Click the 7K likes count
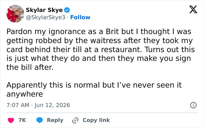204x128 pixels. (22, 120)
